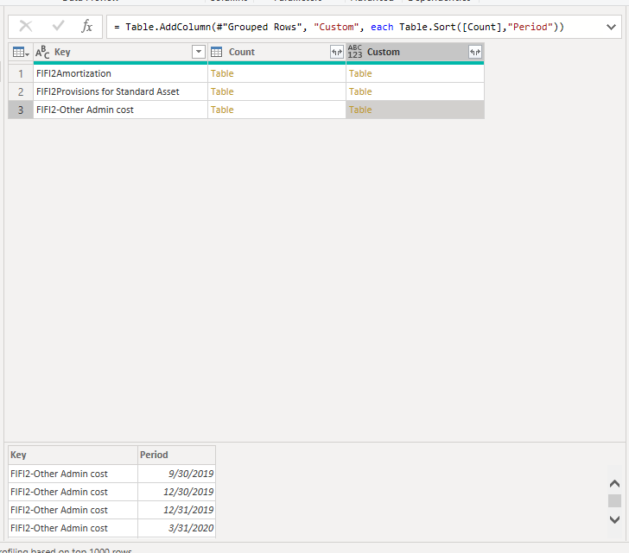Select row number 1

click(x=21, y=73)
